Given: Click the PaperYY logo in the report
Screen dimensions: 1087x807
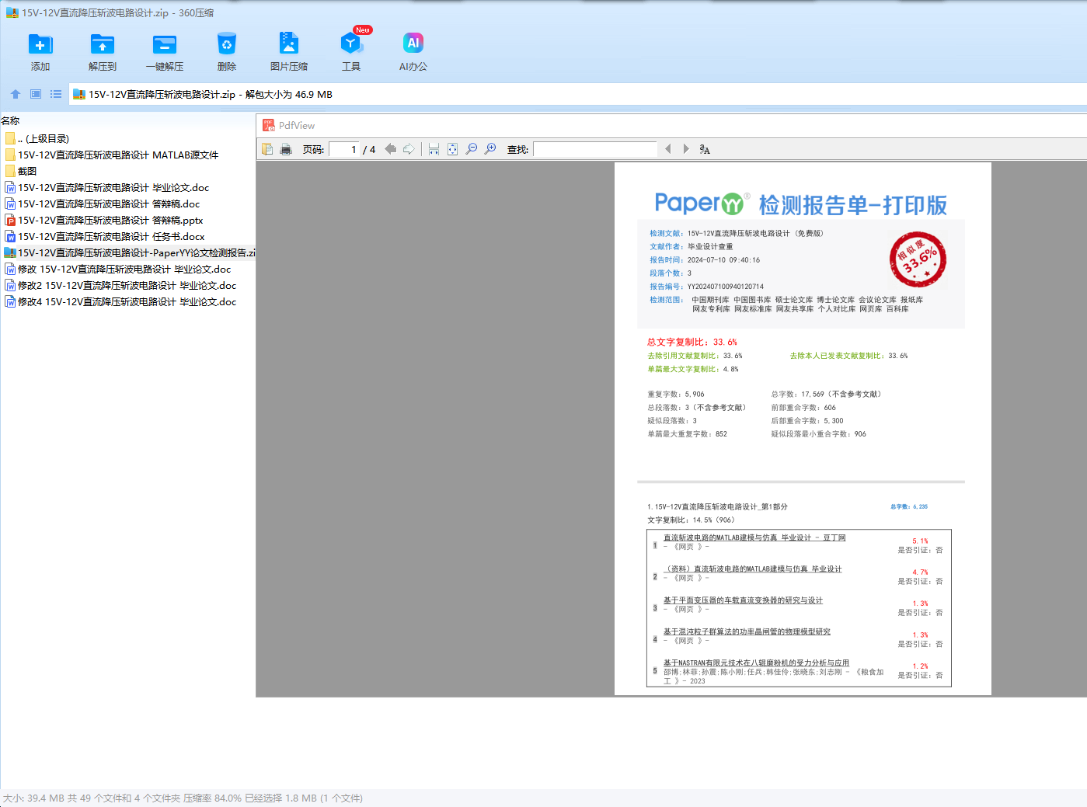Looking at the screenshot, I should pos(702,203).
